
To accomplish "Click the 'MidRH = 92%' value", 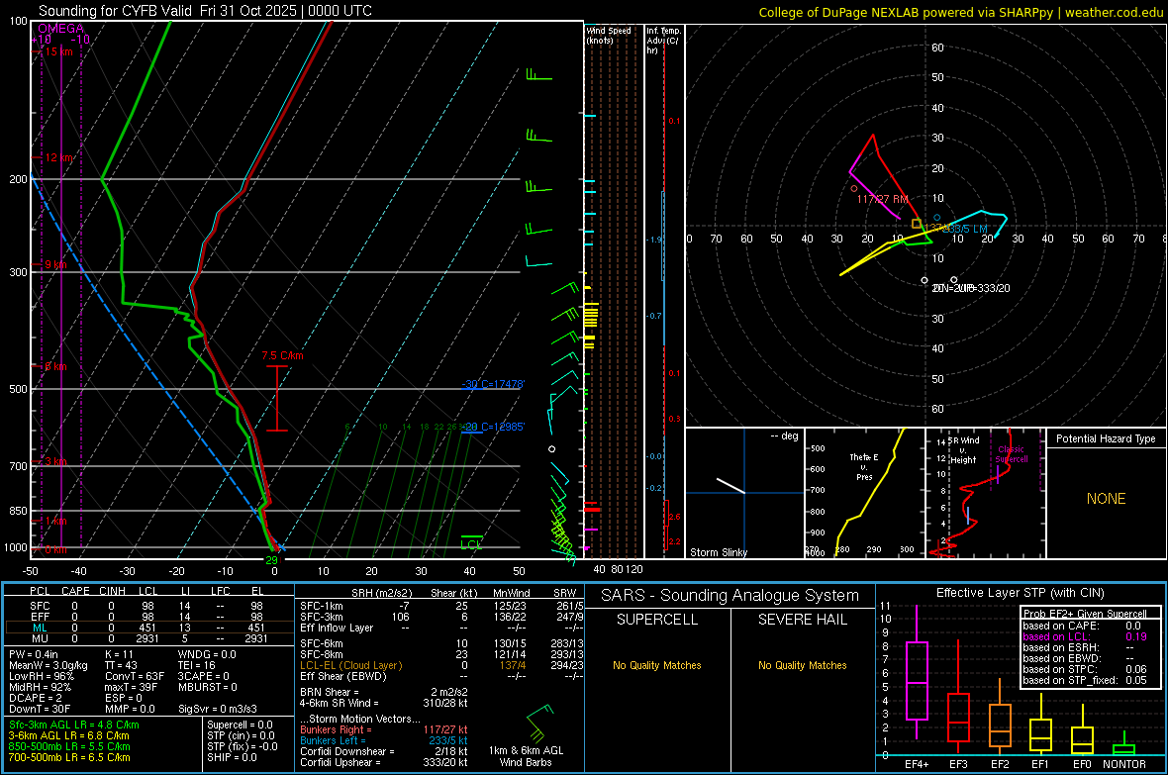I will [41, 687].
